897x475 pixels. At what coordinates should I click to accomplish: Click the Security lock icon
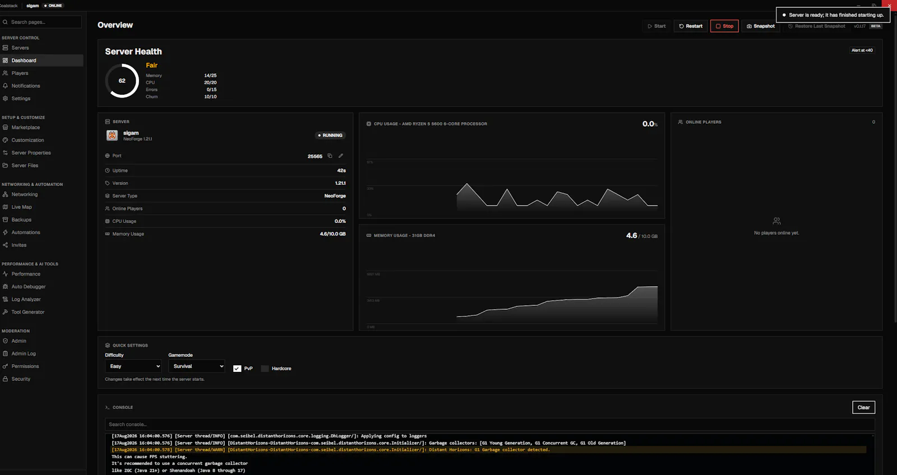[5, 379]
